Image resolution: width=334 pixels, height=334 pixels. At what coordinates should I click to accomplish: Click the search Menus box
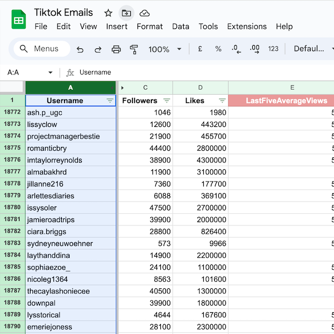click(42, 49)
